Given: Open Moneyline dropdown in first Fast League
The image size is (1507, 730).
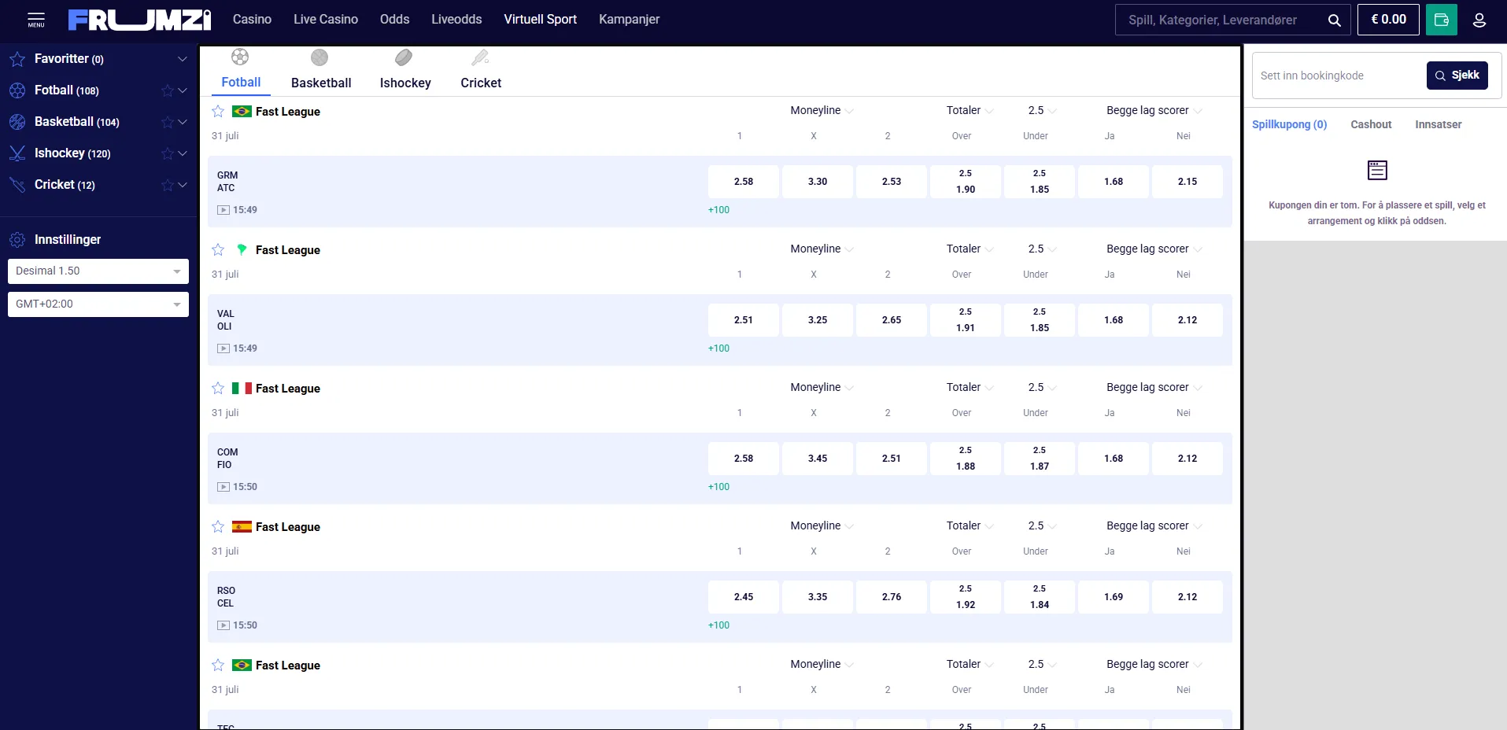Looking at the screenshot, I should (x=822, y=111).
